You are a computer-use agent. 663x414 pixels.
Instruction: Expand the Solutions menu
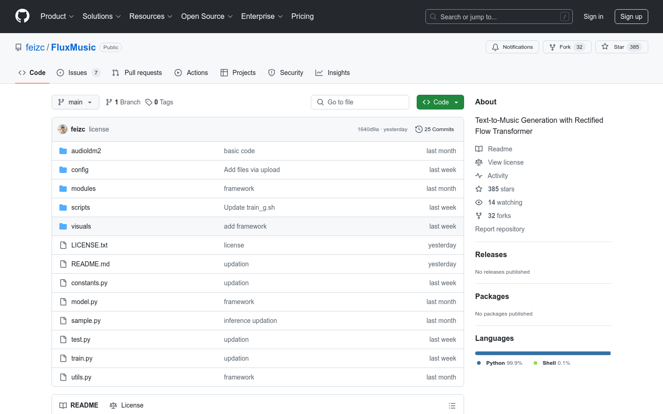[102, 16]
